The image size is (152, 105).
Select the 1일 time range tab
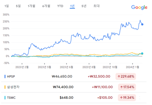(x=7, y=6)
